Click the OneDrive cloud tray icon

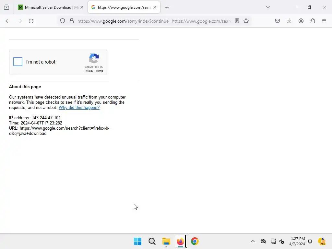263,241
